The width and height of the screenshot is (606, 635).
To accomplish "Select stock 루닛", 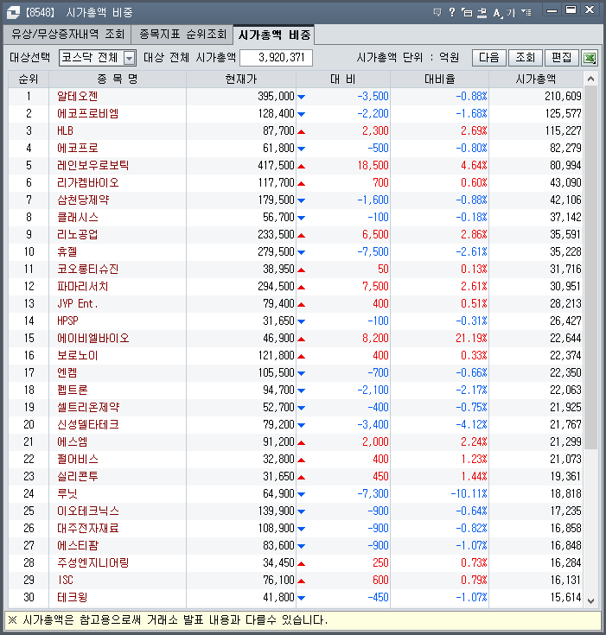I will (67, 493).
